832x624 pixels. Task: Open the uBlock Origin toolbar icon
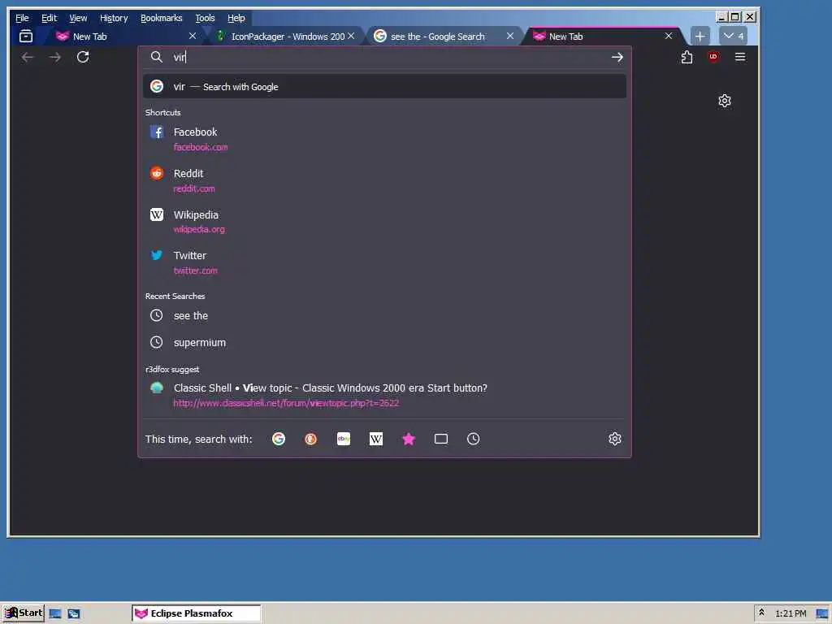click(713, 57)
